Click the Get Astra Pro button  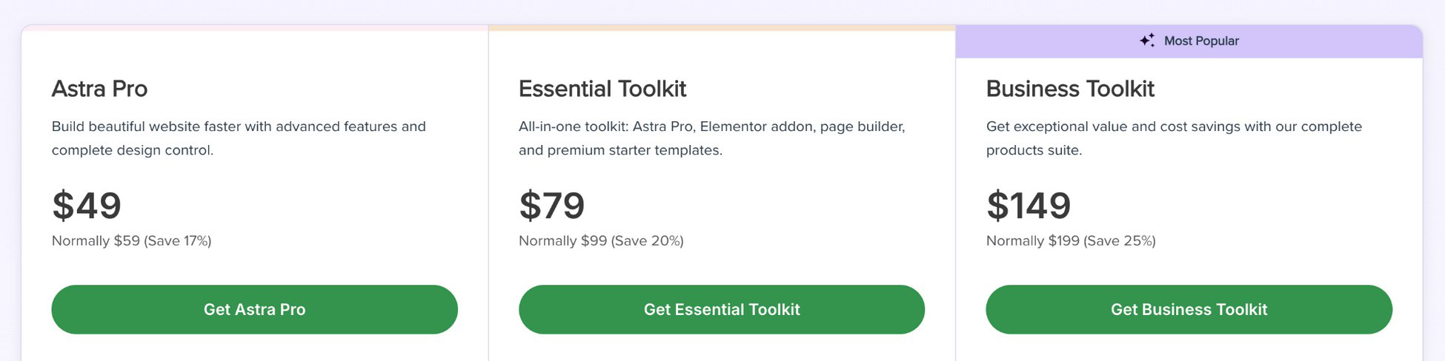254,309
